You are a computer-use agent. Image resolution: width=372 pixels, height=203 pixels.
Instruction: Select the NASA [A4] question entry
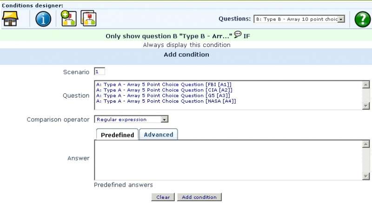[166, 101]
